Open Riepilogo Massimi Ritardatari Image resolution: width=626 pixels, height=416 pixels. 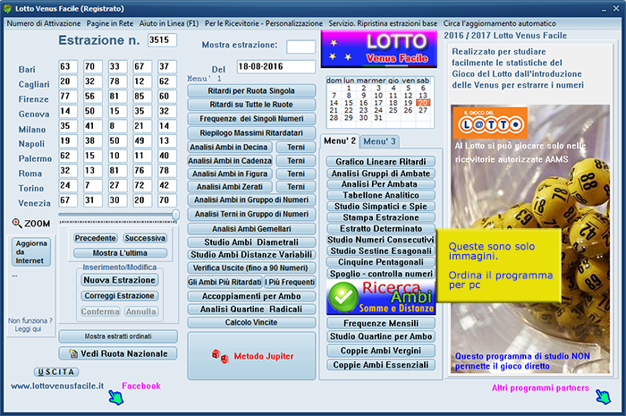pyautogui.click(x=251, y=132)
